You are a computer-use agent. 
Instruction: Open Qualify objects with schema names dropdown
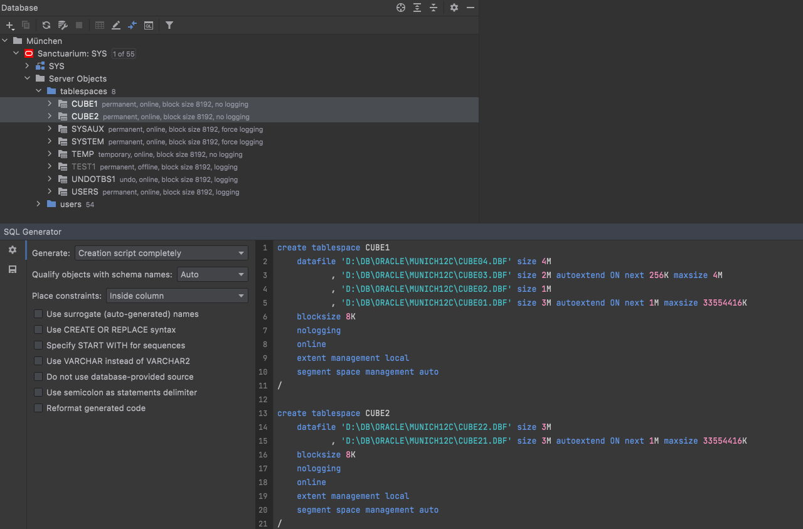click(212, 274)
